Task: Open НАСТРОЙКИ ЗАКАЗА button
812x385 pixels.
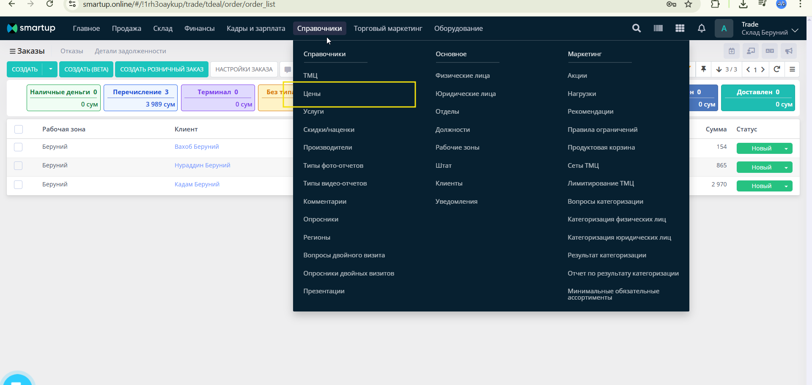Action: pyautogui.click(x=244, y=69)
